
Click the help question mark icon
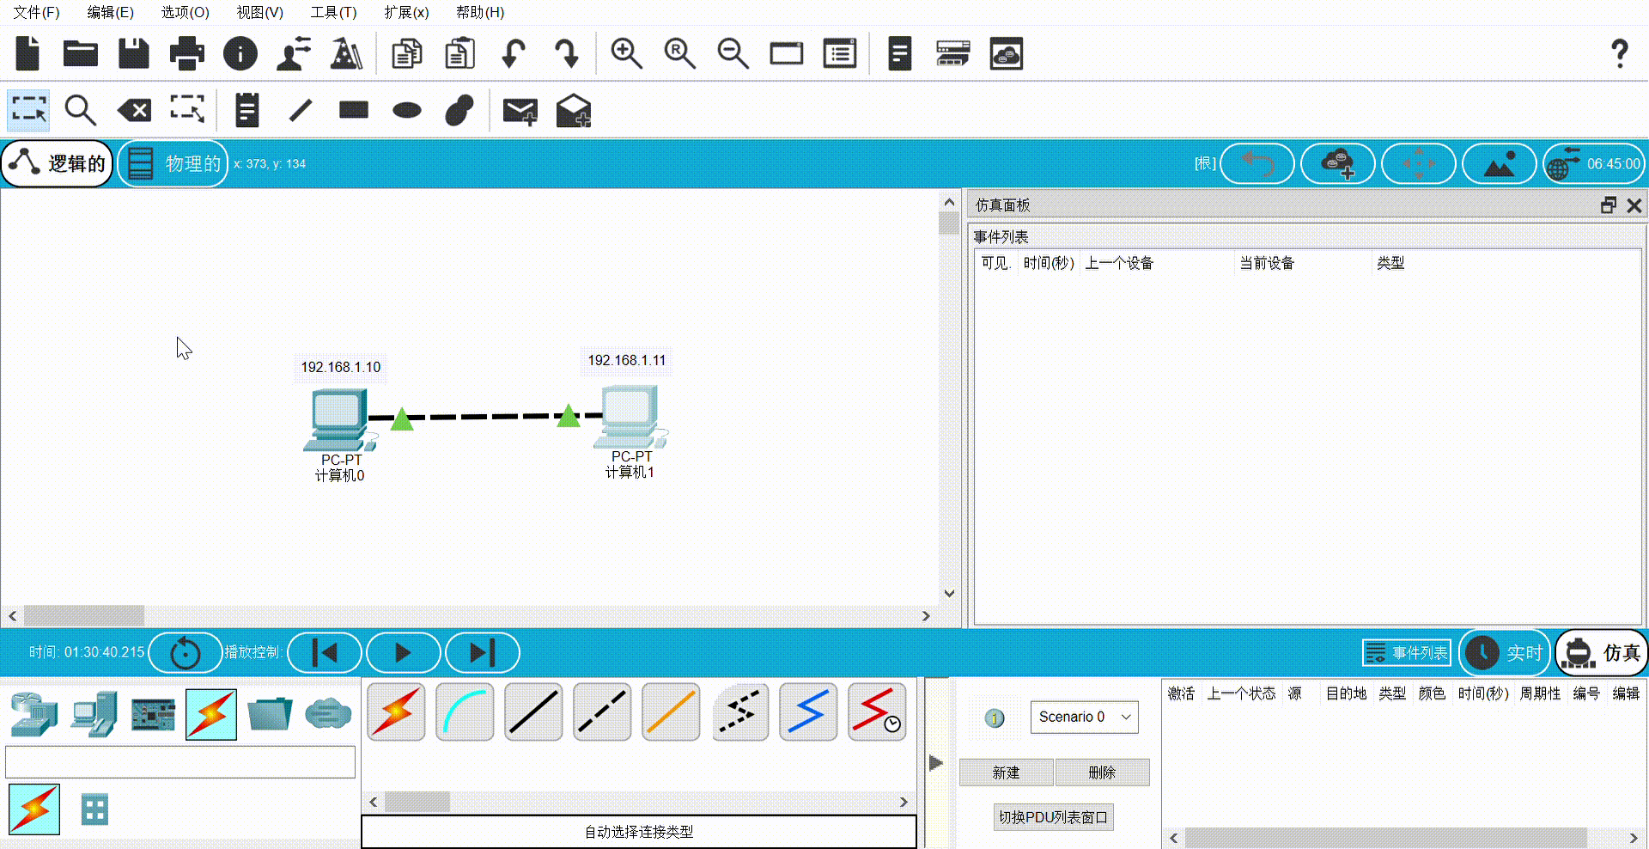point(1619,53)
